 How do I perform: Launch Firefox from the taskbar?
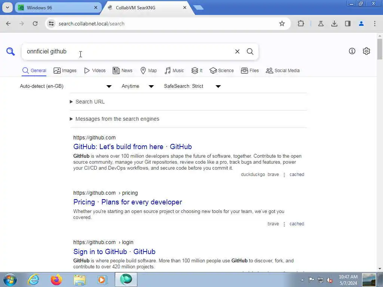(x=56, y=280)
